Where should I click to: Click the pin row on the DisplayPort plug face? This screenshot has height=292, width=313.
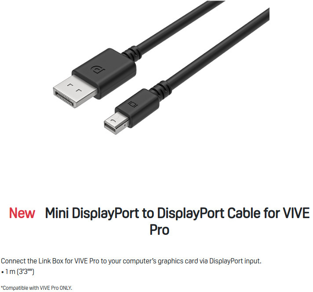[x=64, y=98]
